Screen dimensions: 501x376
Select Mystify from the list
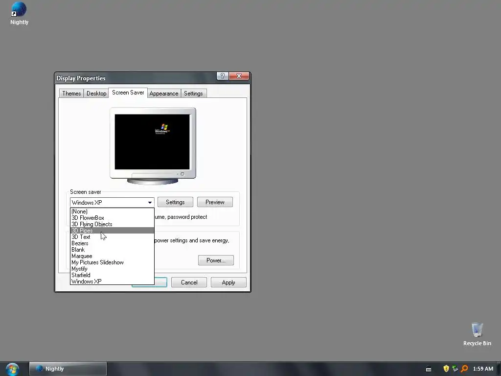point(112,269)
